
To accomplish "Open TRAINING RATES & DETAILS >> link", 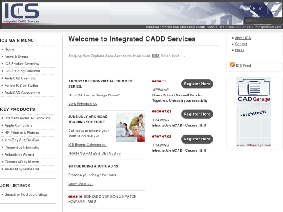I will click(x=95, y=154).
